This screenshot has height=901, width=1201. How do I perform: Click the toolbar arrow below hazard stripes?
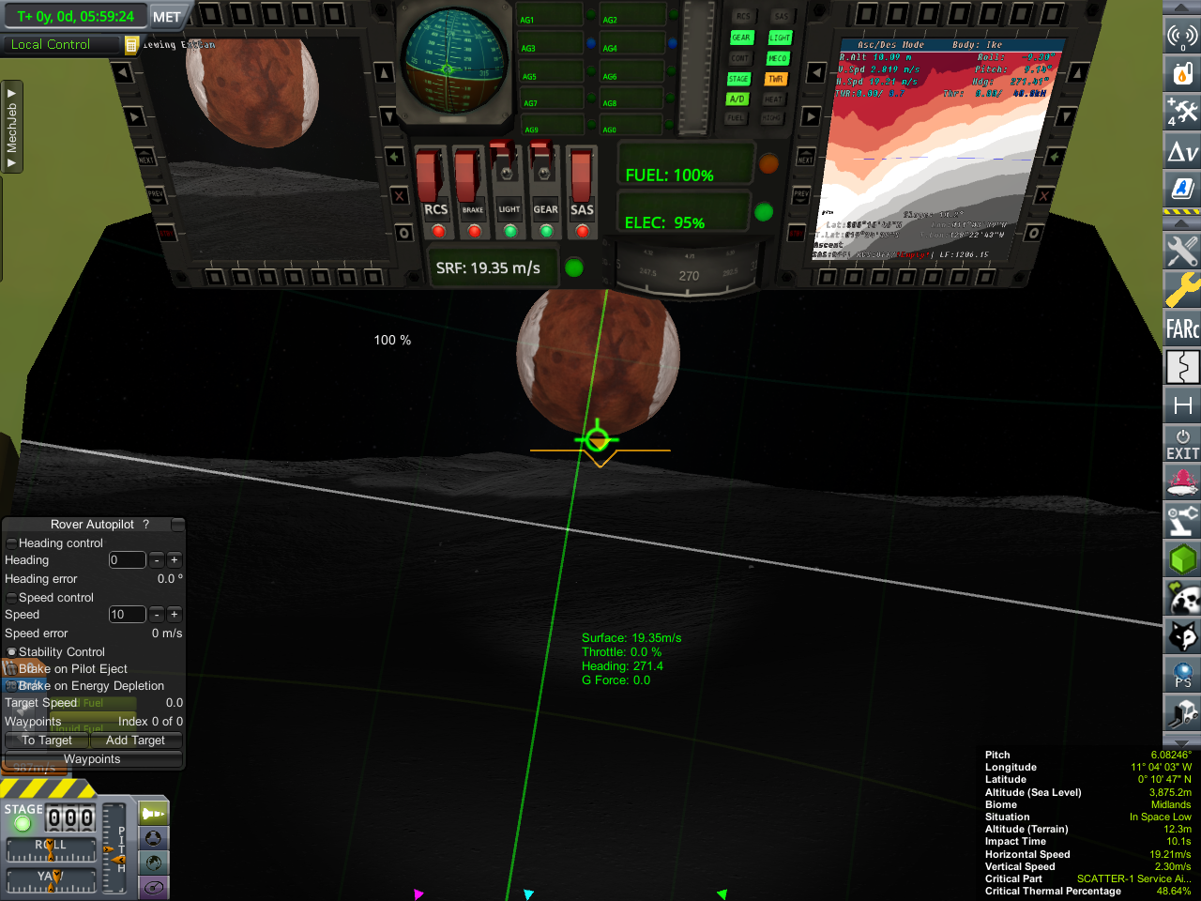[1182, 222]
